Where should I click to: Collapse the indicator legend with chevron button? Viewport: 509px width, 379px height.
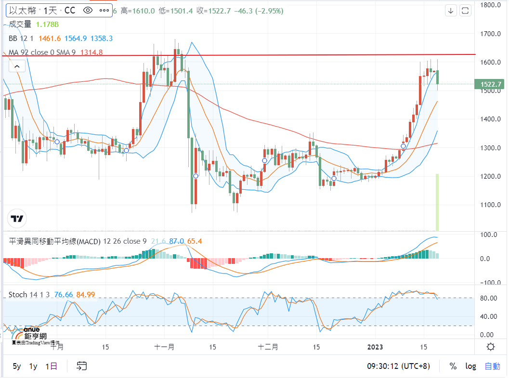pyautogui.click(x=17, y=66)
